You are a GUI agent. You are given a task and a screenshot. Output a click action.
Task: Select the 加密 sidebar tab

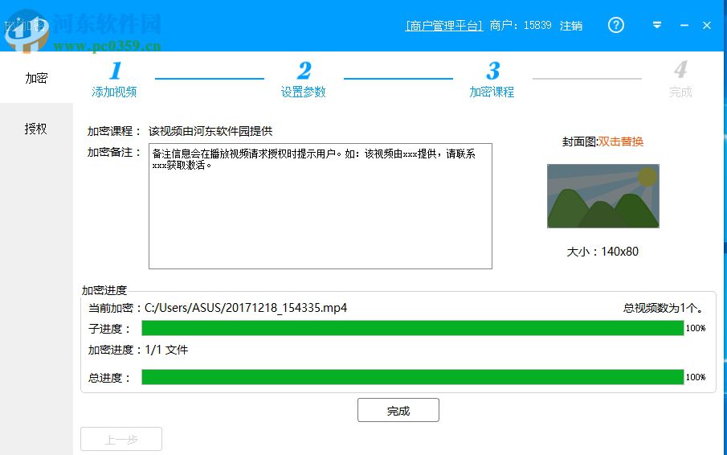click(36, 77)
